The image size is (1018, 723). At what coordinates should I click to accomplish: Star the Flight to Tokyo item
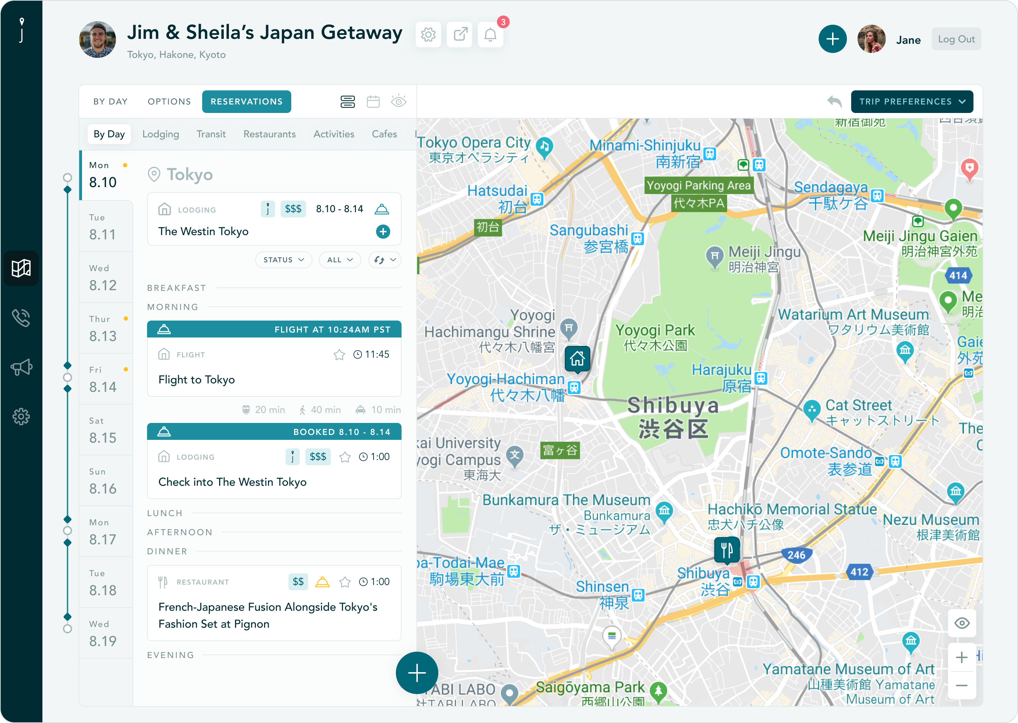tap(339, 355)
